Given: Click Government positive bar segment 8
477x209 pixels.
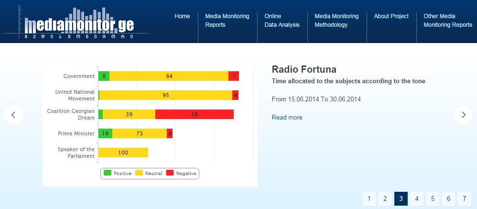Looking at the screenshot, I should tap(104, 76).
